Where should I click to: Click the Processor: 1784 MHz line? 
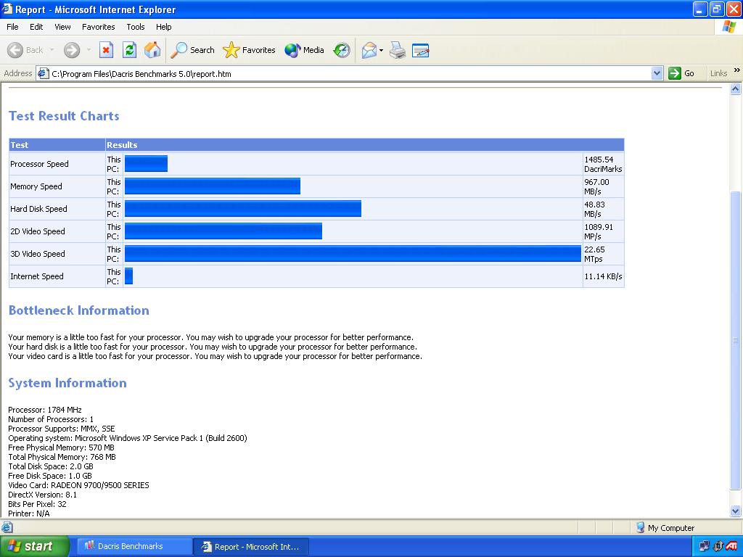45,410
